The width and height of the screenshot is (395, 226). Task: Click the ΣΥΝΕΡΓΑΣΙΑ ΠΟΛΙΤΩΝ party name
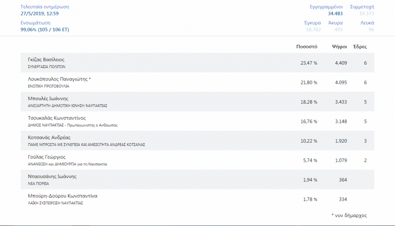point(46,66)
